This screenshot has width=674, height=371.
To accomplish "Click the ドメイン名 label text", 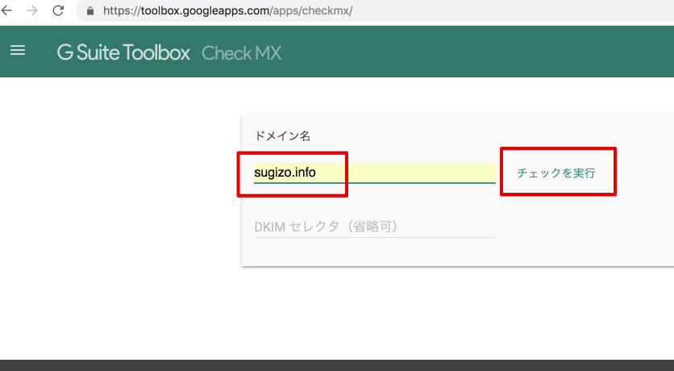I will 282,135.
